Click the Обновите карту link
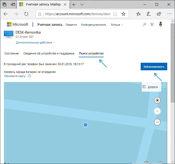The width and height of the screenshot is (175, 164). (15, 76)
